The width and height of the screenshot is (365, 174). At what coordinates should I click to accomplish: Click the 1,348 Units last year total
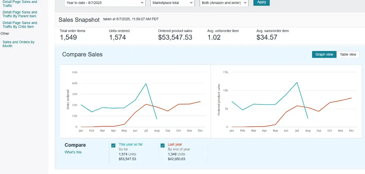176,154
